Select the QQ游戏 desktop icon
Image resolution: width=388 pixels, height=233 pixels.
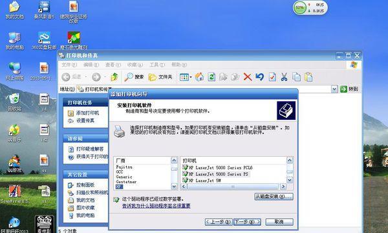coord(15,164)
